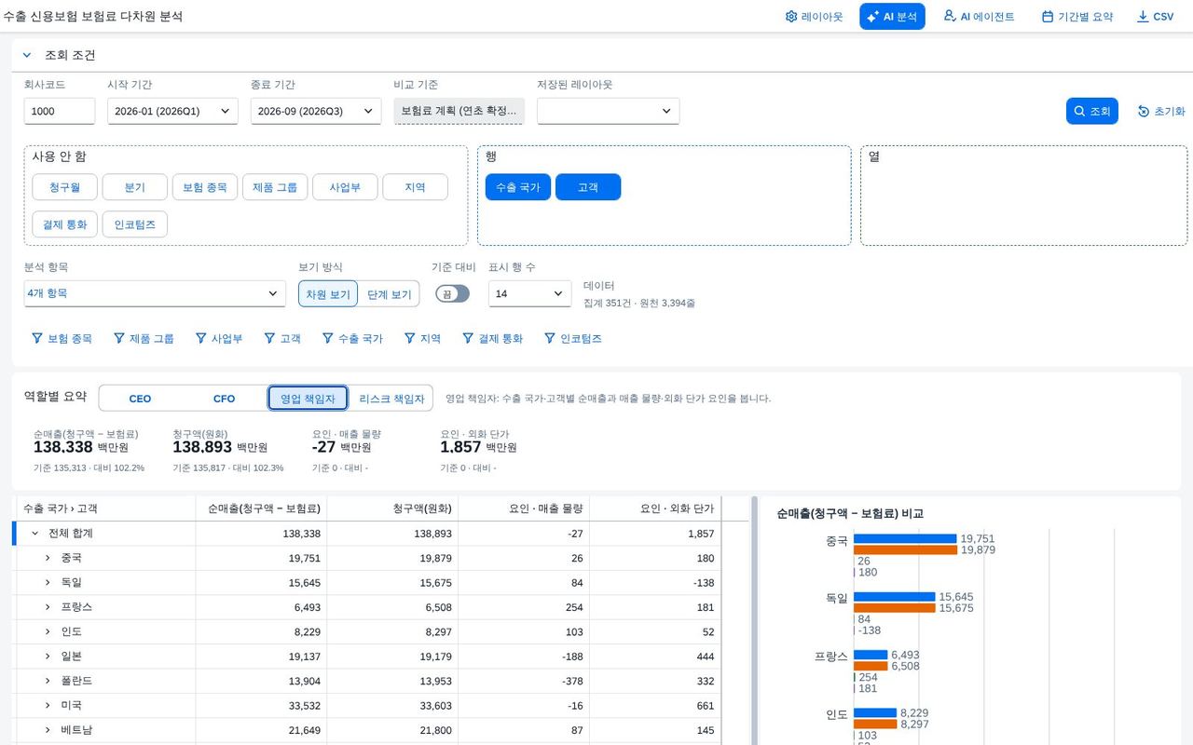Click the 비교 기준 field
Viewport: 1193px width, 745px height.
[x=459, y=111]
